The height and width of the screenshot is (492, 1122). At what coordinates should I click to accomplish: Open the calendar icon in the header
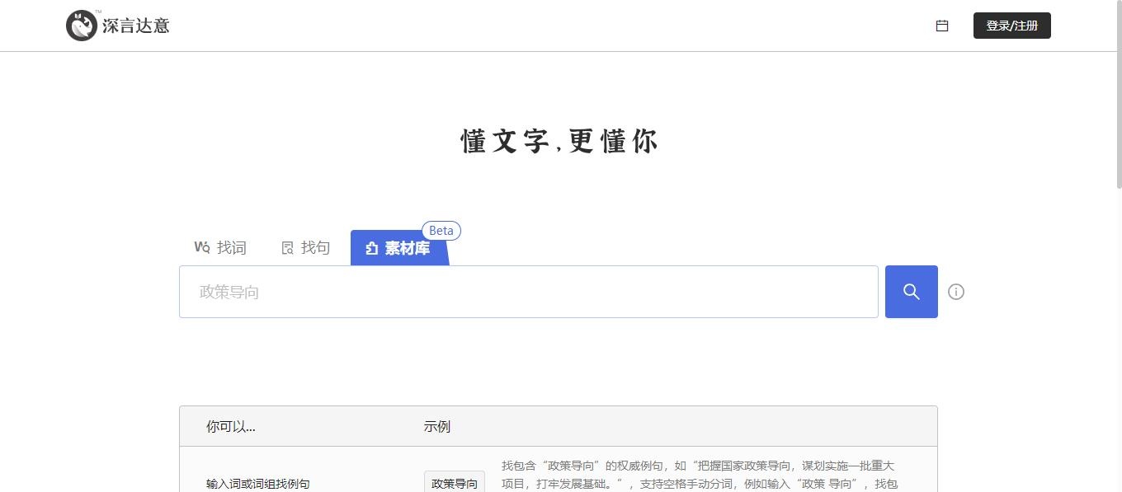(x=942, y=26)
